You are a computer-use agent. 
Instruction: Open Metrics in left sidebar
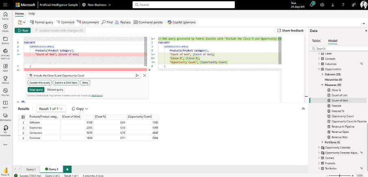click(5, 80)
